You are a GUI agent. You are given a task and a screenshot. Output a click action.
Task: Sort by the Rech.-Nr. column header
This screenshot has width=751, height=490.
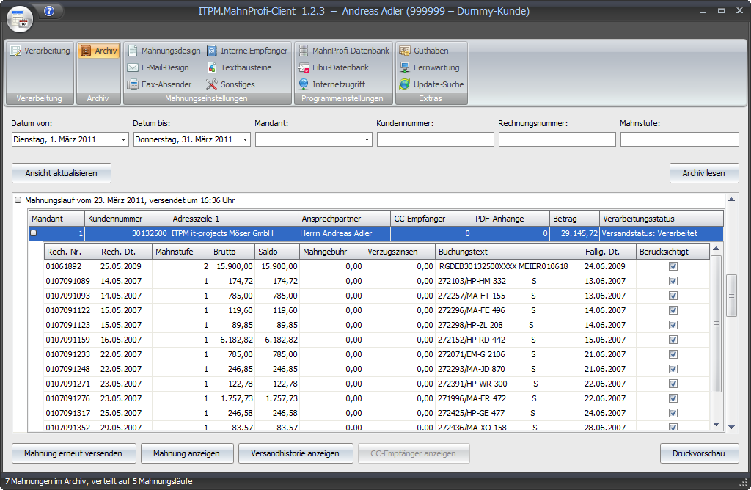point(71,252)
